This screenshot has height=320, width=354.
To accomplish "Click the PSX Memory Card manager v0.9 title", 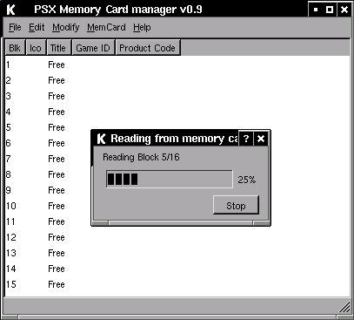I will click(118, 10).
